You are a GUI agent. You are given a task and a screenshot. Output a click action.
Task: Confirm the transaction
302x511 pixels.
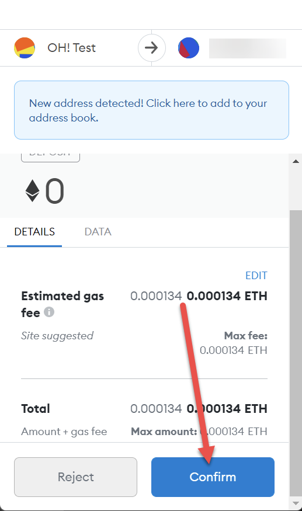point(213,477)
